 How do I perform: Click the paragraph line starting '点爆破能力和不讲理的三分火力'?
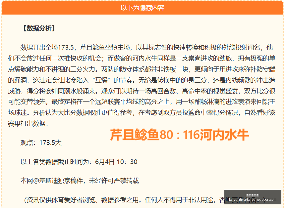[142, 69]
